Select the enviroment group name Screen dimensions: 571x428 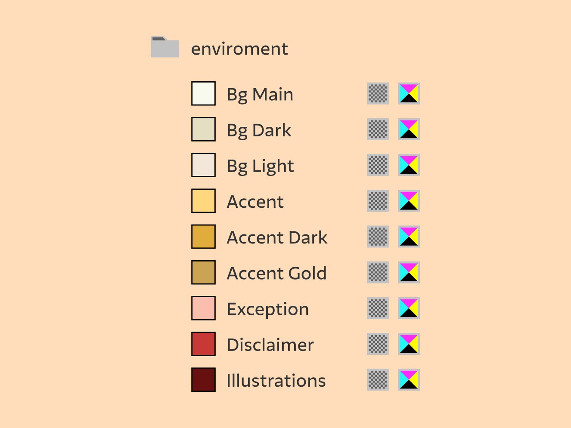tap(239, 49)
